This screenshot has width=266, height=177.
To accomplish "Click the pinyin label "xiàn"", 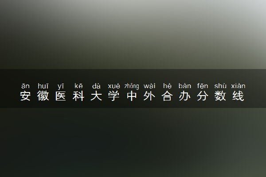I will tap(238, 86).
